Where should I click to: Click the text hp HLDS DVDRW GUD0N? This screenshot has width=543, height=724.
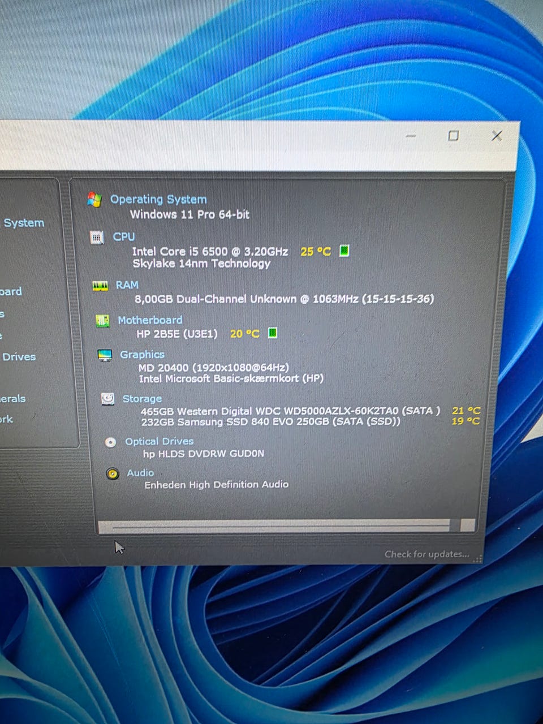[x=204, y=454]
